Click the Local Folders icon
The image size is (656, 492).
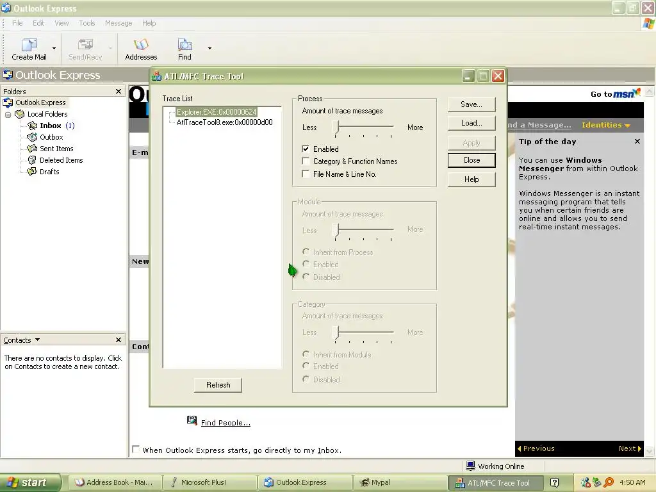tap(20, 114)
